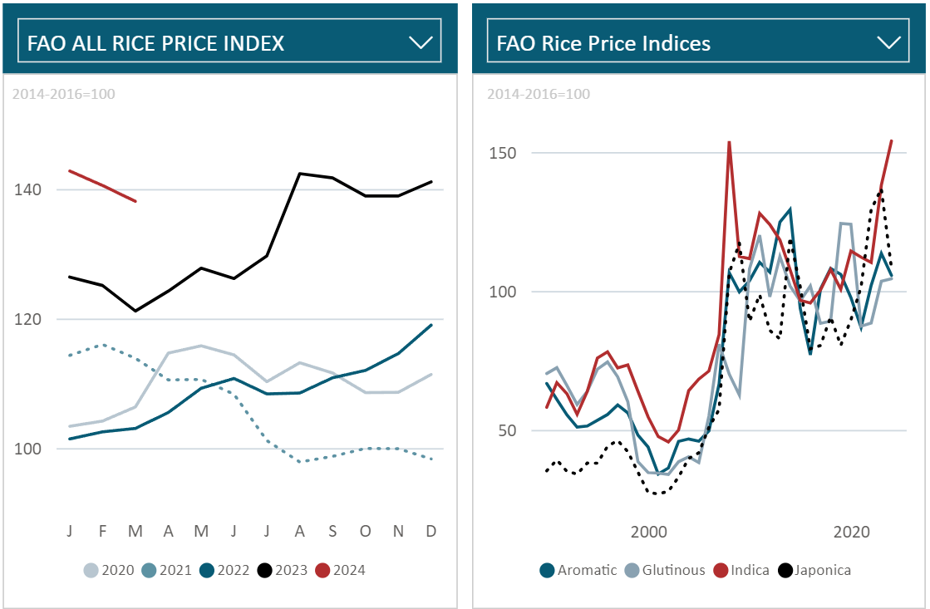This screenshot has width=930, height=609.
Task: Click the 2020 label on the x-axis
Action: point(851,531)
